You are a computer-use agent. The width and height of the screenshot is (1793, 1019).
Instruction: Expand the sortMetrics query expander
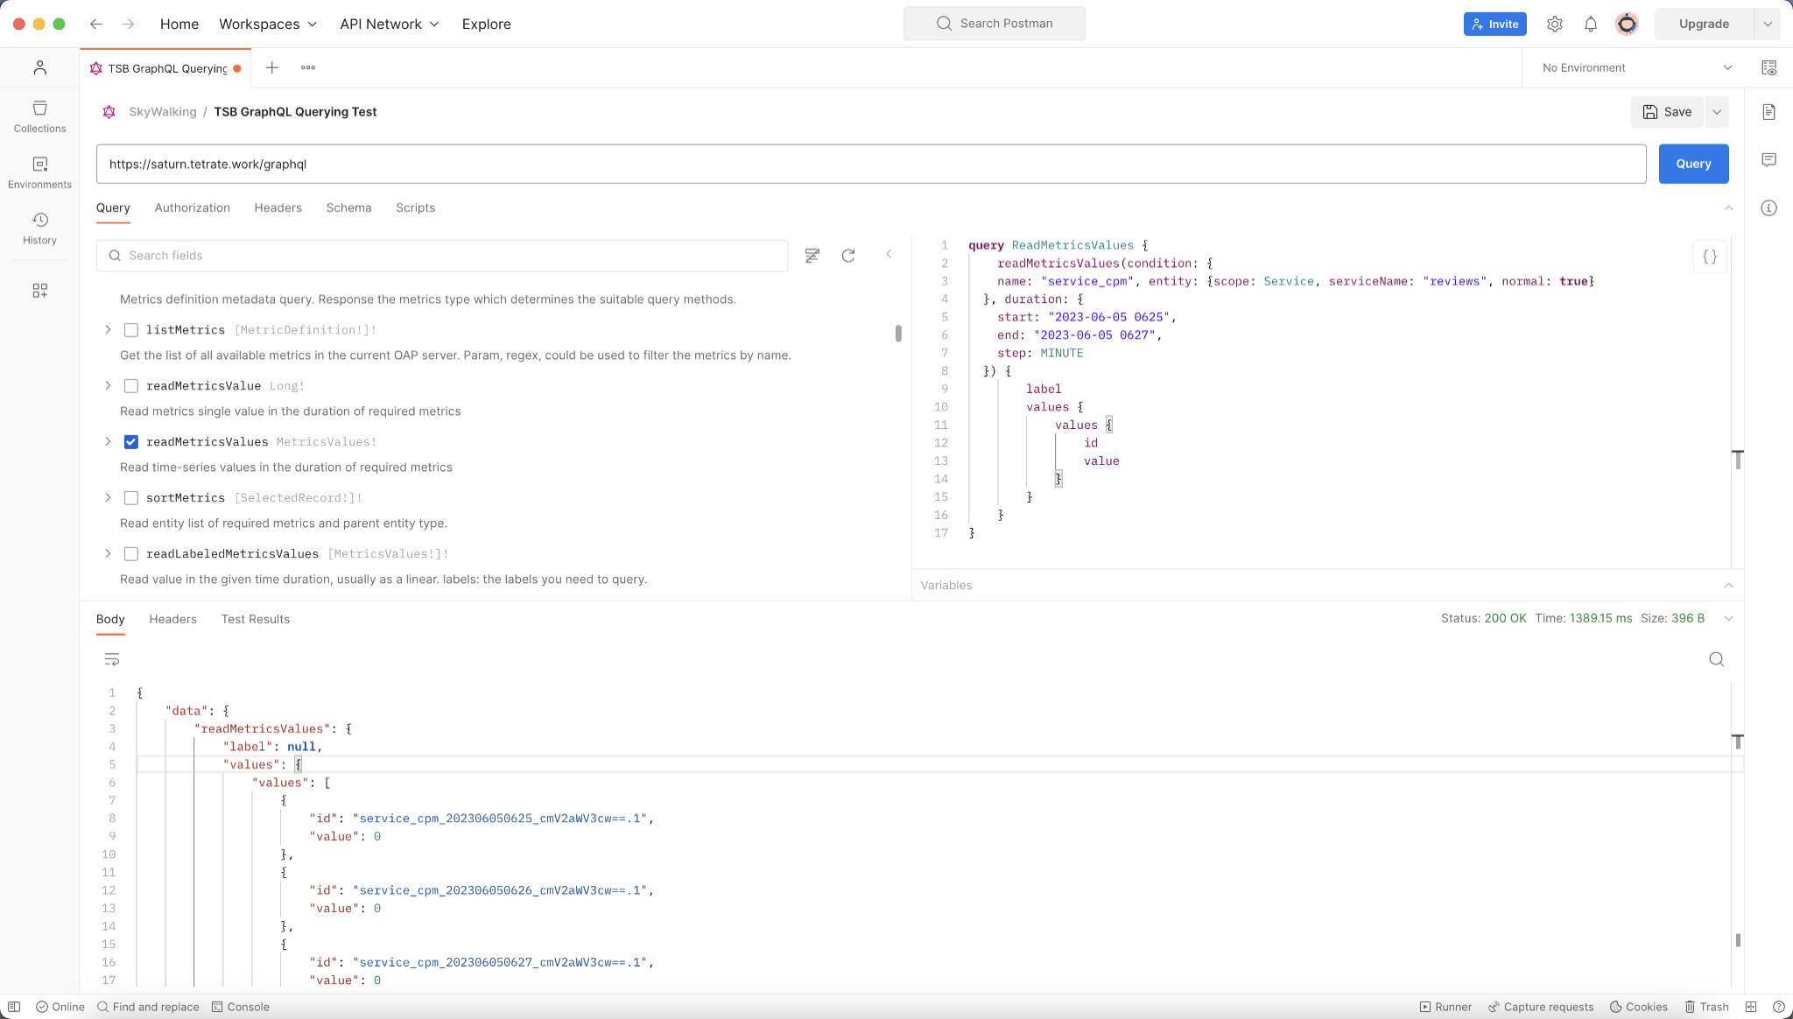pos(107,497)
